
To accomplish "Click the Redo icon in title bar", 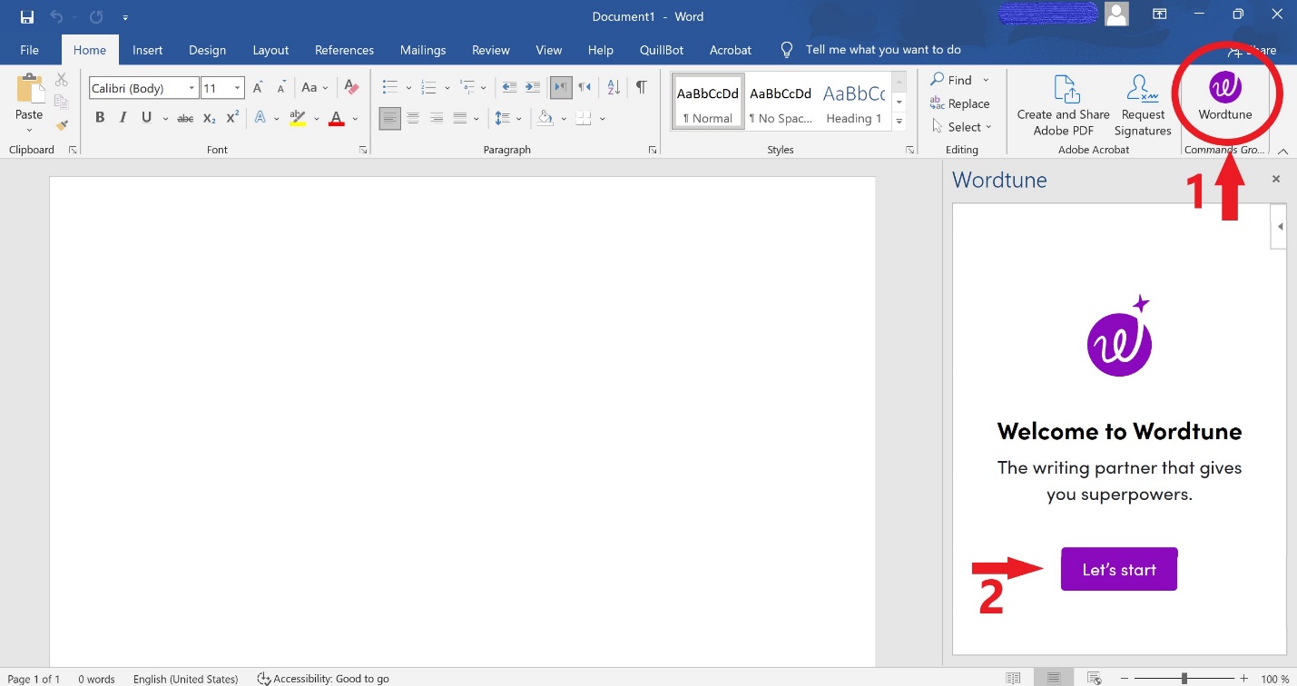I will pyautogui.click(x=96, y=17).
